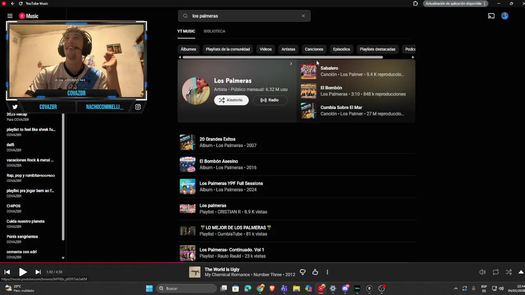Switch to the YT MUSIC tab
The image size is (525, 295).
[x=186, y=31]
